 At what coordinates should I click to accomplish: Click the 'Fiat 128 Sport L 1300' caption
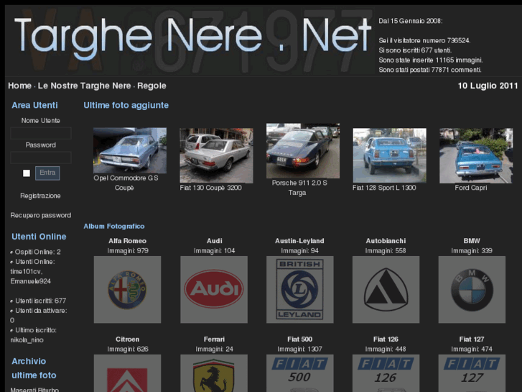point(384,188)
